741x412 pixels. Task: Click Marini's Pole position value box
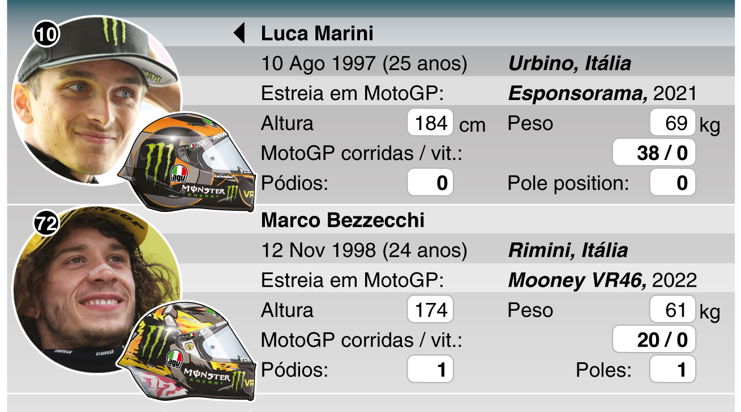[673, 183]
